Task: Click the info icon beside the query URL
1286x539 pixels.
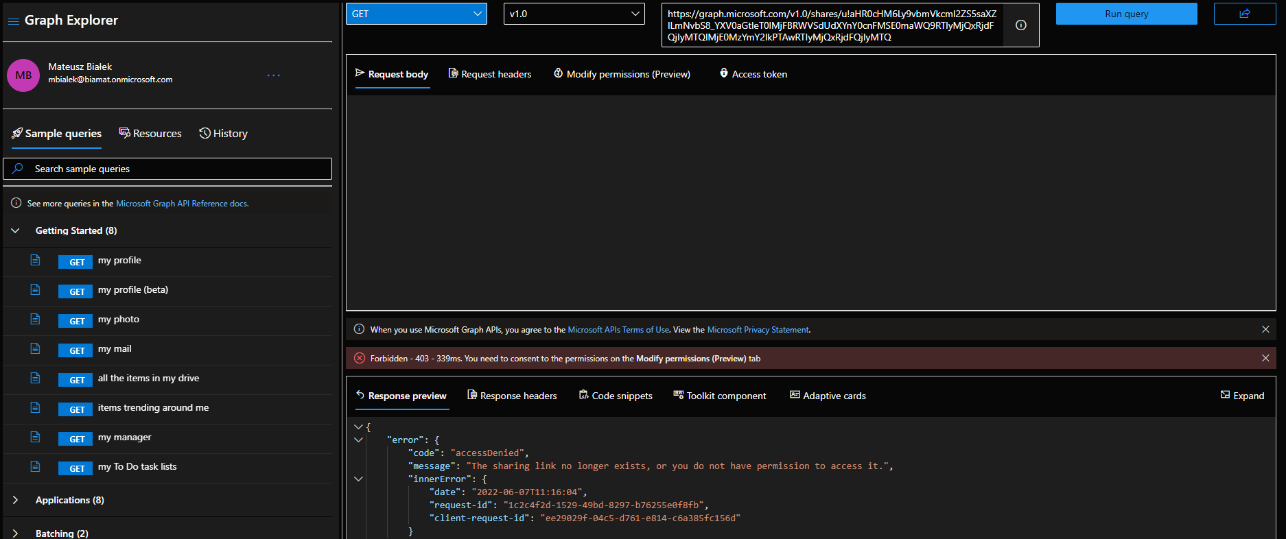Action: [1021, 25]
